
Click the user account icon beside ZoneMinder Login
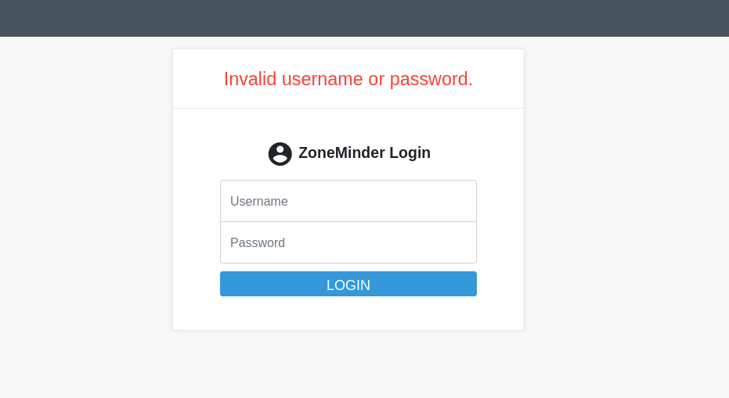280,154
